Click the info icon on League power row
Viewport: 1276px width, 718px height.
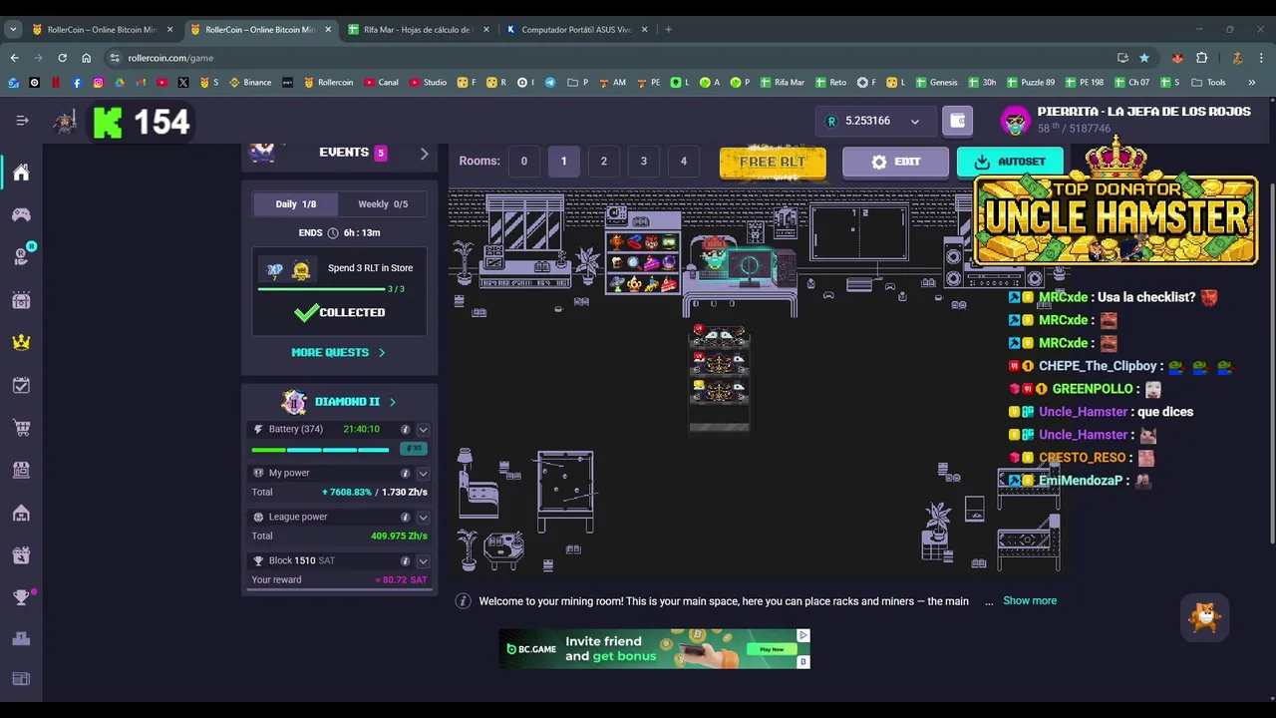tap(405, 518)
